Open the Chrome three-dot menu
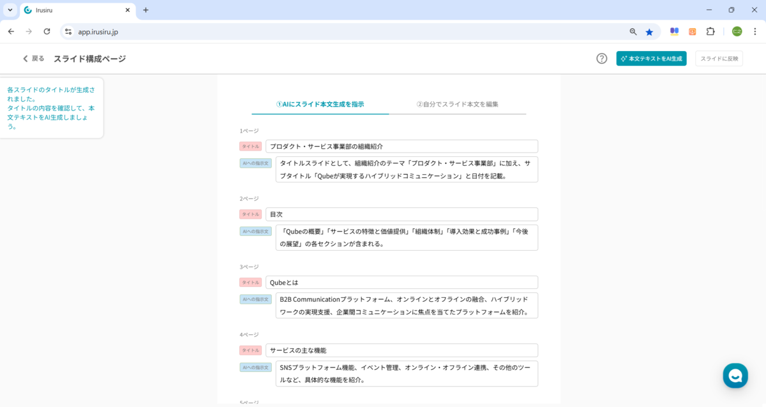Image resolution: width=766 pixels, height=407 pixels. pos(755,31)
